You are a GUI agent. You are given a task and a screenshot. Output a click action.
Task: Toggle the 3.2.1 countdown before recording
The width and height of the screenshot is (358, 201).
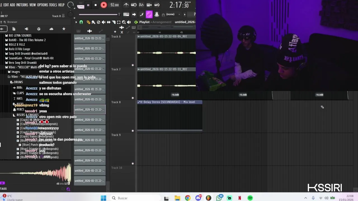pyautogui.click(x=142, y=5)
